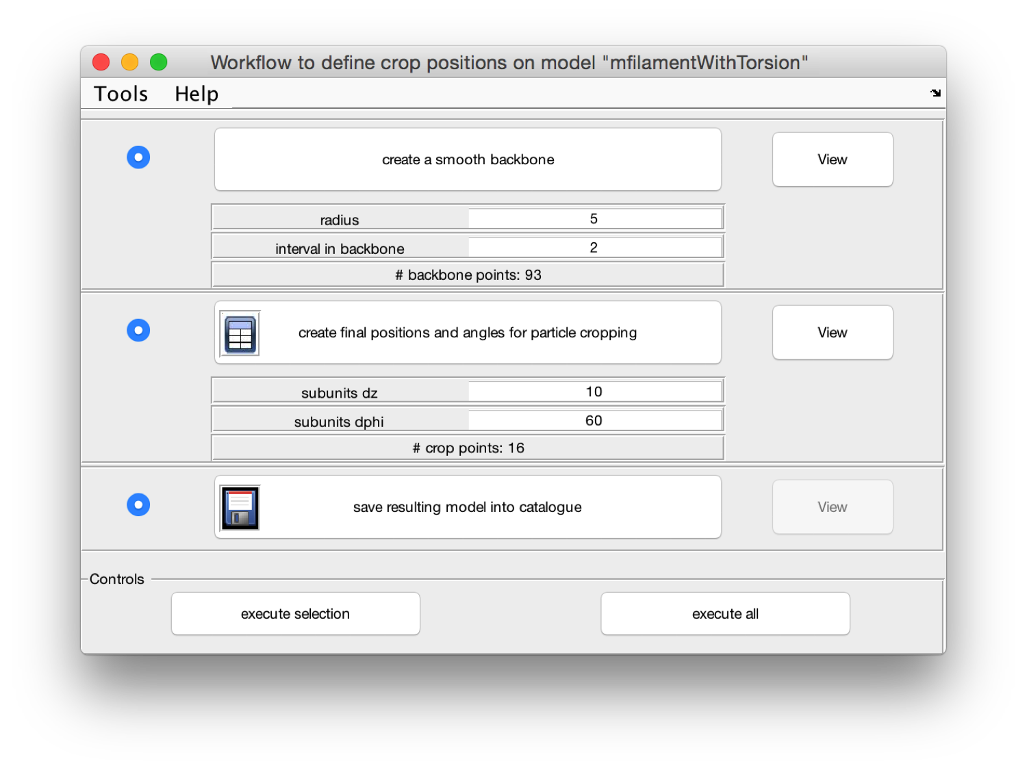Click the 'radius' label
This screenshot has width=1027, height=770.
[x=340, y=220]
